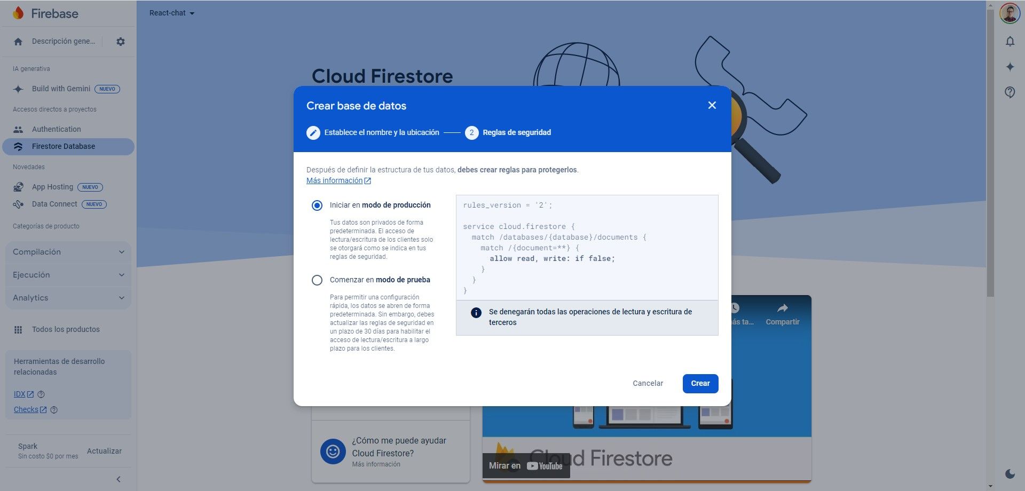This screenshot has height=491, width=1025.
Task: Click the Todos los productos grid icon
Action: click(18, 330)
